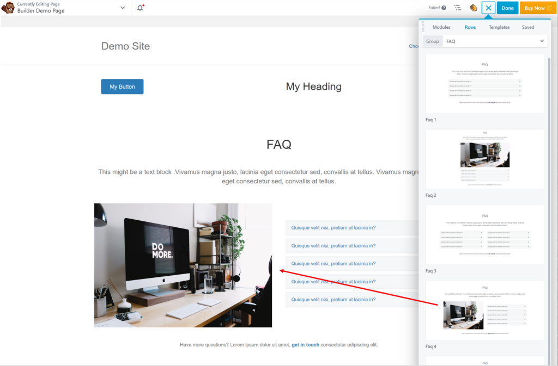Screen dimensions: 558x366
Task: Click the Done button
Action: coord(507,8)
